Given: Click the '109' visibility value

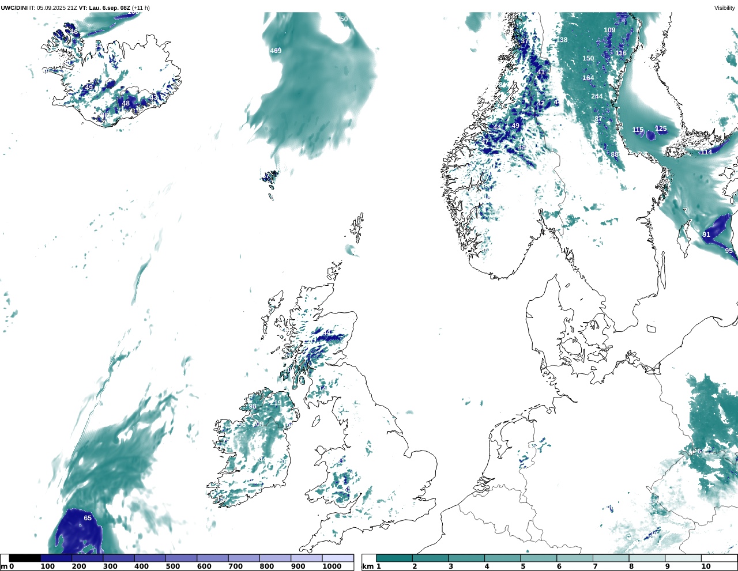Looking at the screenshot, I should (609, 30).
